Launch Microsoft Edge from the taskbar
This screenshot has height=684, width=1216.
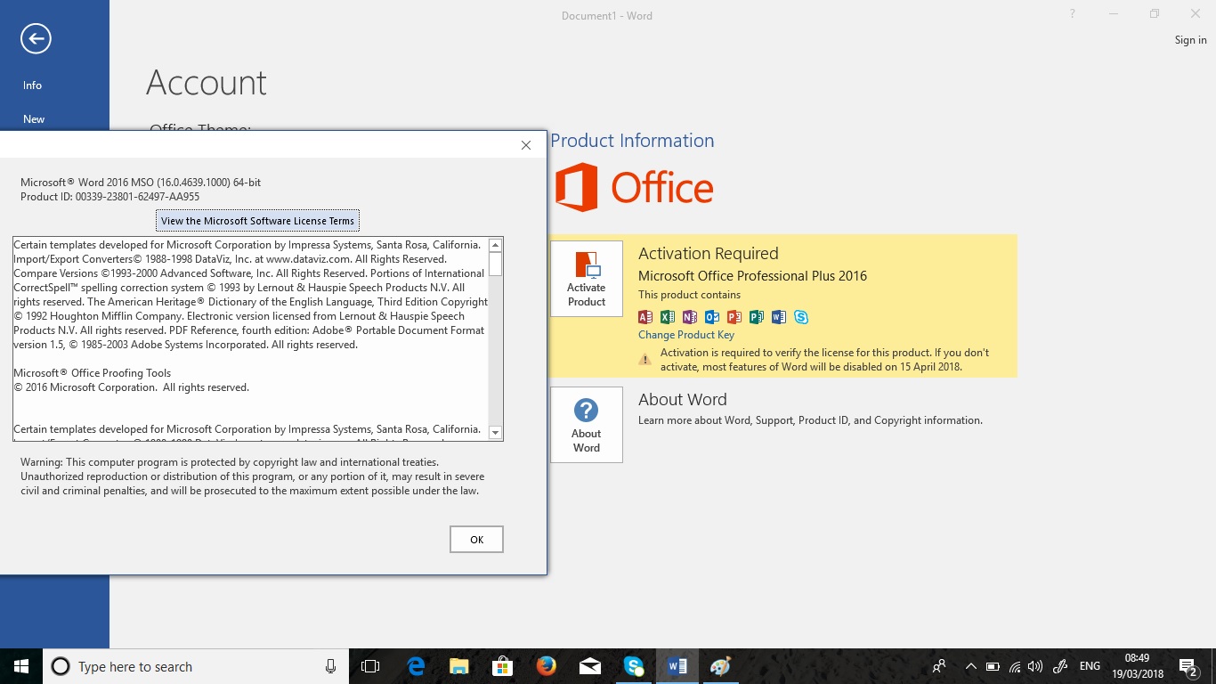point(416,666)
